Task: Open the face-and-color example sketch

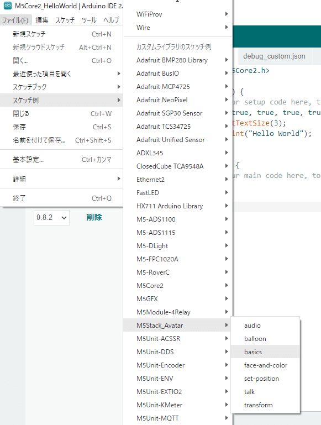Action: tap(265, 365)
